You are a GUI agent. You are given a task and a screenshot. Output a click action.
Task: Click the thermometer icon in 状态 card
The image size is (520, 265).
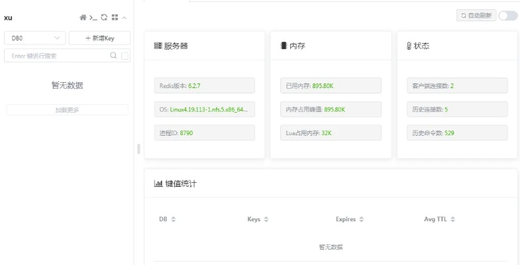click(x=409, y=46)
